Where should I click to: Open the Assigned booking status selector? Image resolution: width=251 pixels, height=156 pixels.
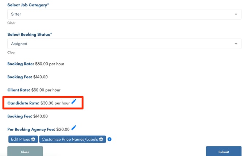[124, 44]
